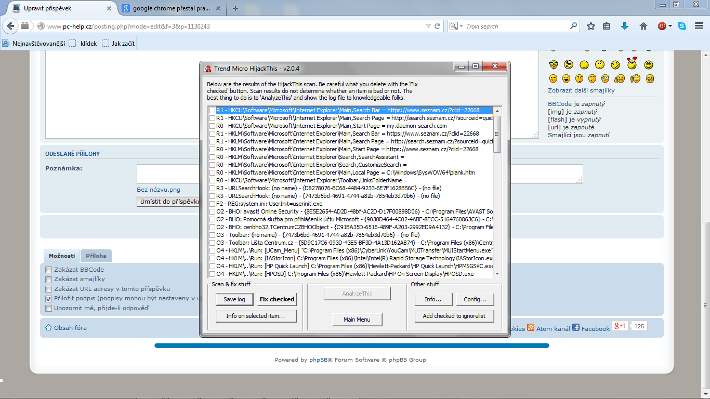Image resolution: width=710 pixels, height=399 pixels.
Task: Open the URL bar history dropdown arrow
Action: pos(428,26)
